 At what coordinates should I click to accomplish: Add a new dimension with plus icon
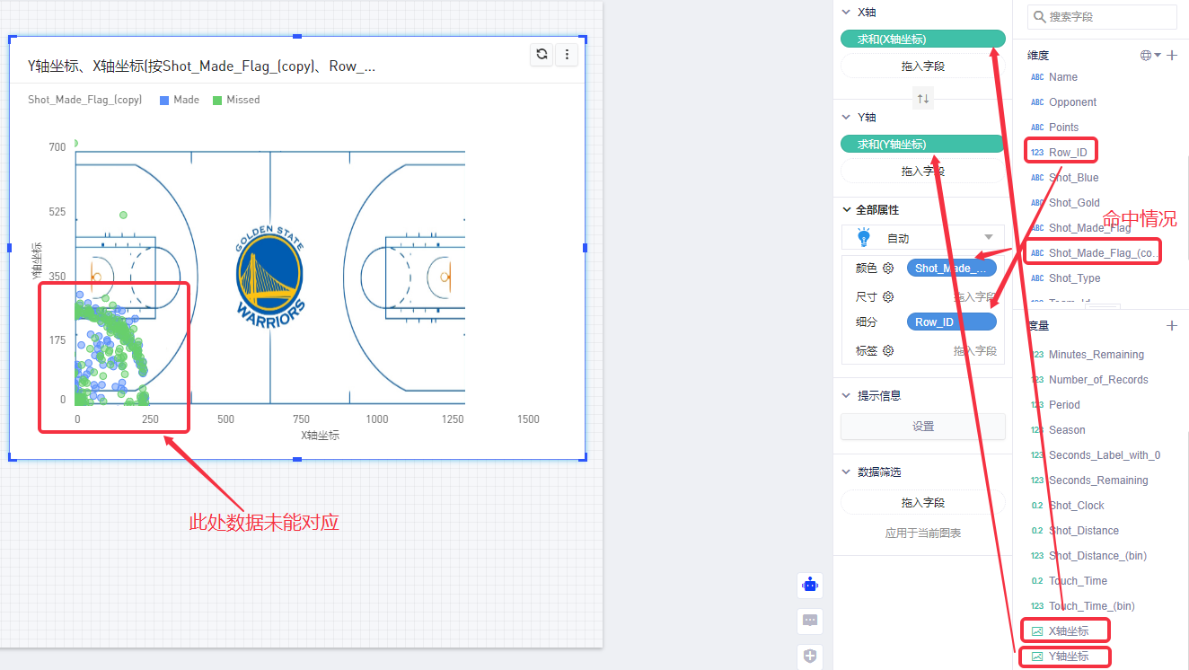(1172, 56)
